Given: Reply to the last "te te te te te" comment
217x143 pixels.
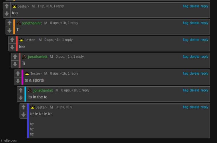Looking at the screenshot, I should coord(204,107).
